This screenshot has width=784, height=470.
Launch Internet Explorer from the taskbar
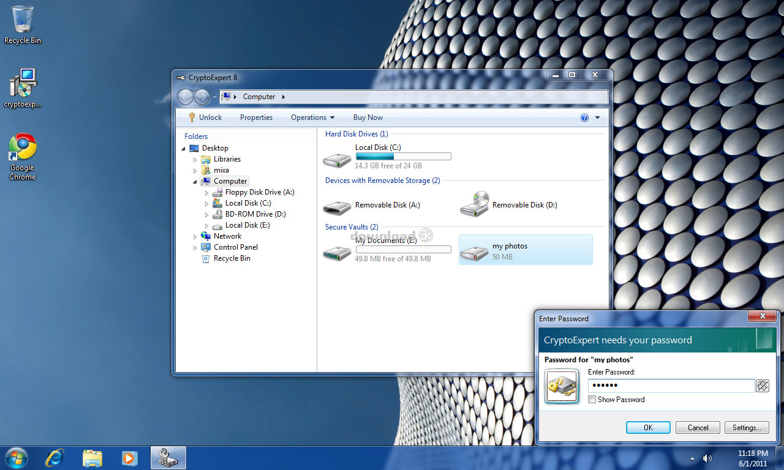(55, 458)
